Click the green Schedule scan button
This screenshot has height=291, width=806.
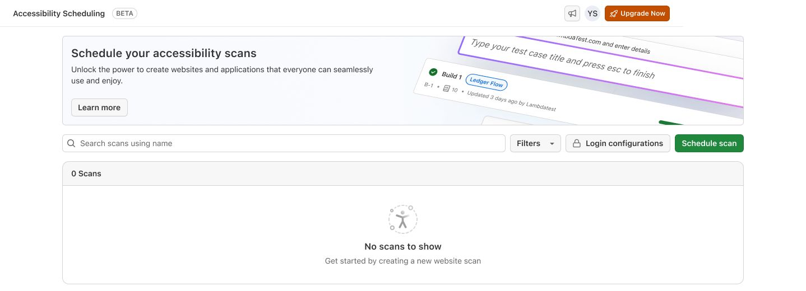point(709,143)
